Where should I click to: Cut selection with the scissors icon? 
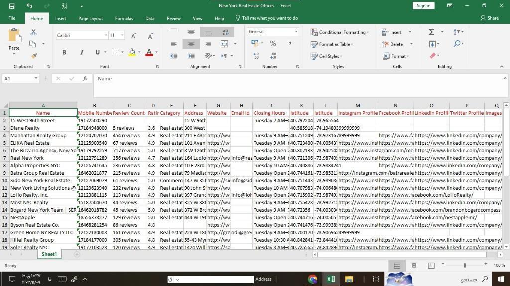(x=33, y=32)
